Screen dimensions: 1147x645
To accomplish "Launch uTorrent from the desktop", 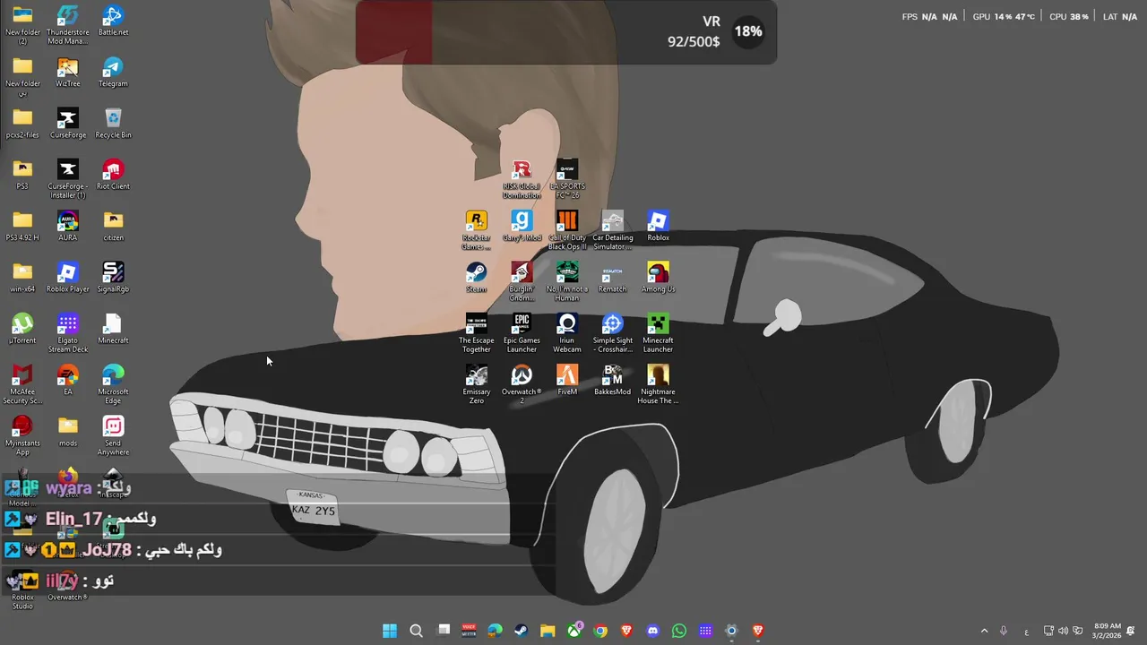I will click(x=22, y=328).
